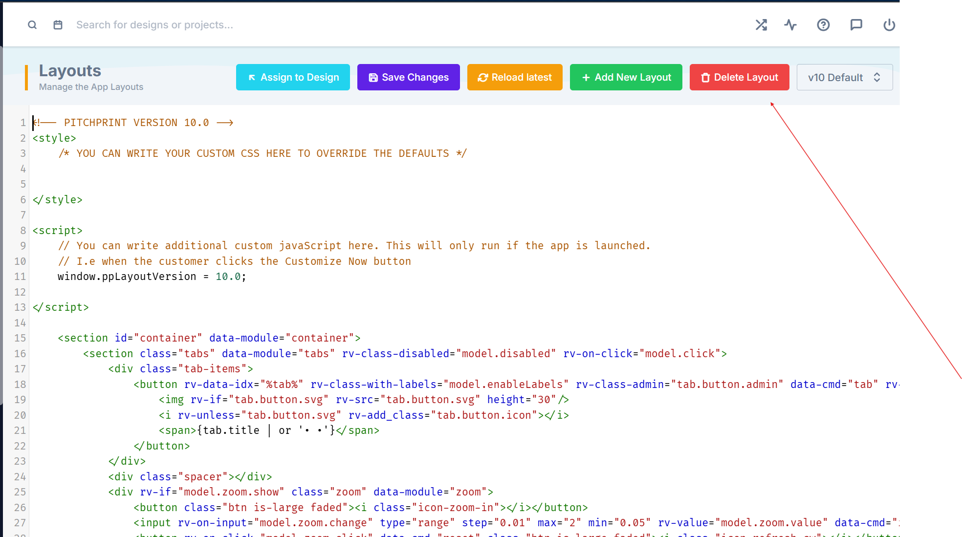Click the "You can write additional custom javaScript" comment
Screen dimensions: 962x537
click(x=354, y=246)
